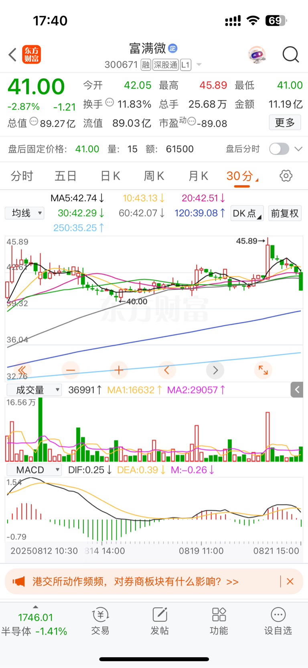This screenshot has height=668, width=308.
Task: Expand chart to fullscreen icon
Action: pyautogui.click(x=263, y=370)
